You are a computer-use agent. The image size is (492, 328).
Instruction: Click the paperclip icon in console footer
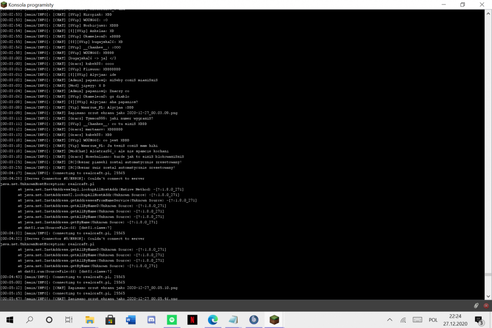click(x=476, y=305)
